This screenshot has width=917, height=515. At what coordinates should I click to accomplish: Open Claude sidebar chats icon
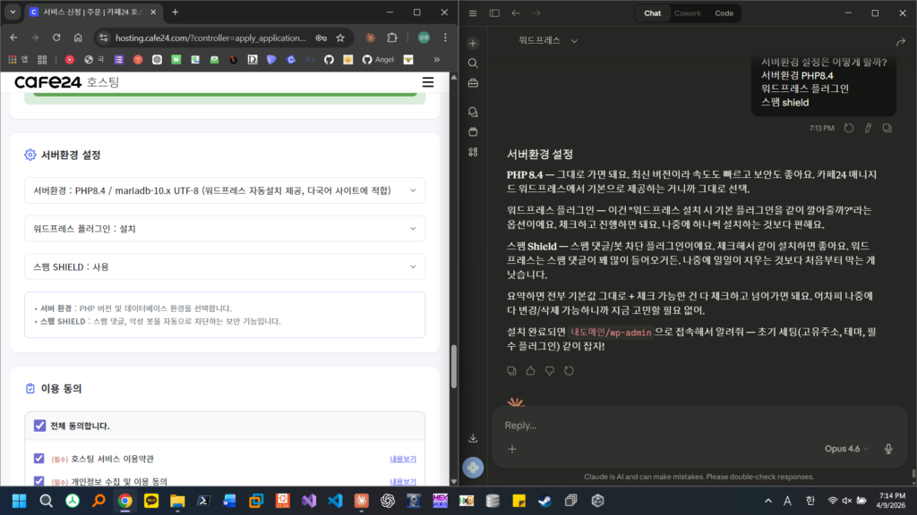(x=473, y=112)
